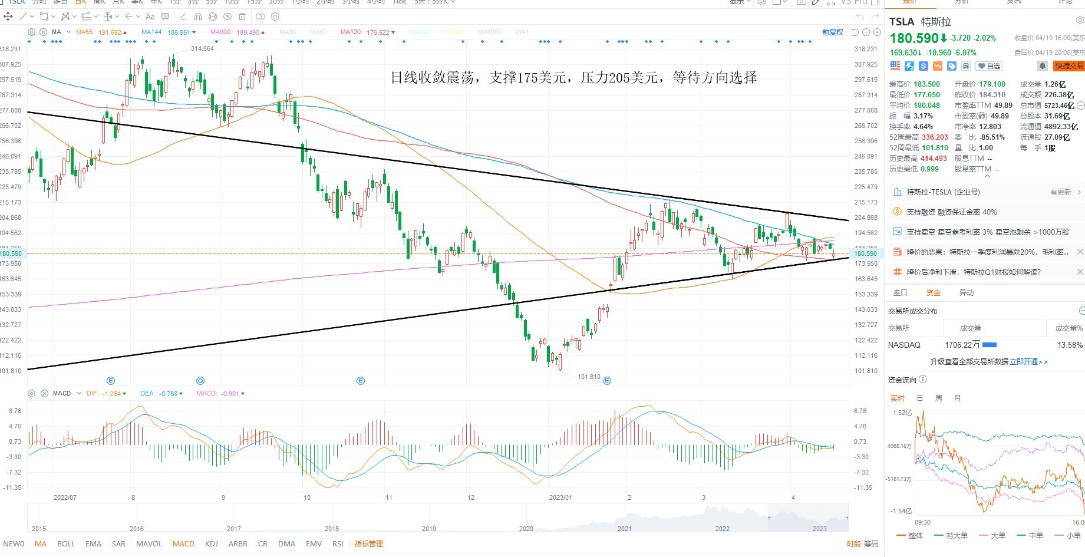Select the 月 capital flow tab
1085x557 pixels.
point(958,398)
